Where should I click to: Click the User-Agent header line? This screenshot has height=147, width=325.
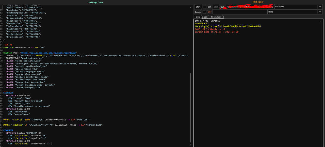52,63
